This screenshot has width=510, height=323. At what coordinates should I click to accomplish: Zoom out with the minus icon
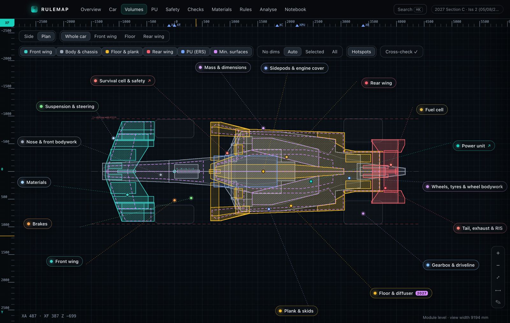coord(498,265)
